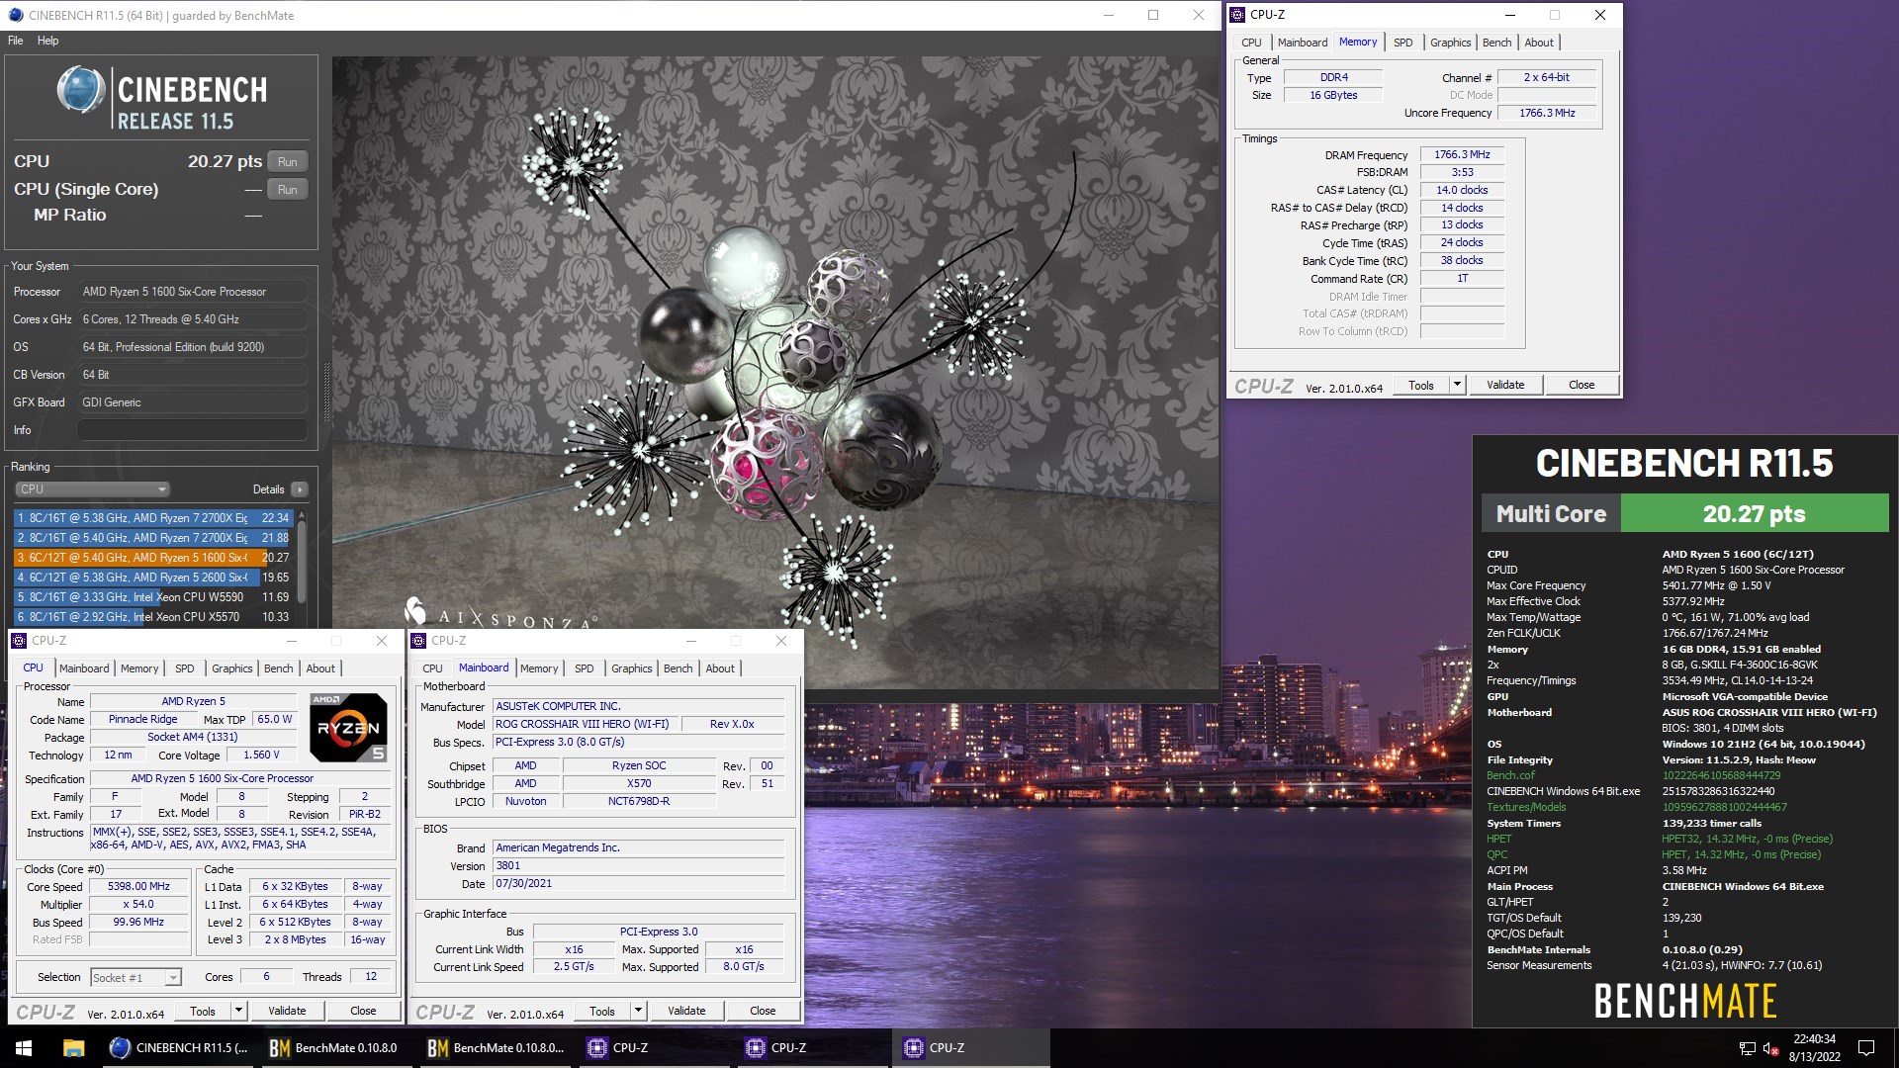Click Close in the Mainboard CPU-Z window
Viewport: 1899px width, 1068px height.
[x=763, y=1011]
